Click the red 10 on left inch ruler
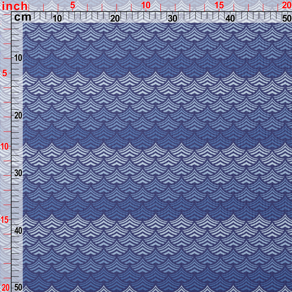This screenshot has height=292, width=292. (x=5, y=147)
